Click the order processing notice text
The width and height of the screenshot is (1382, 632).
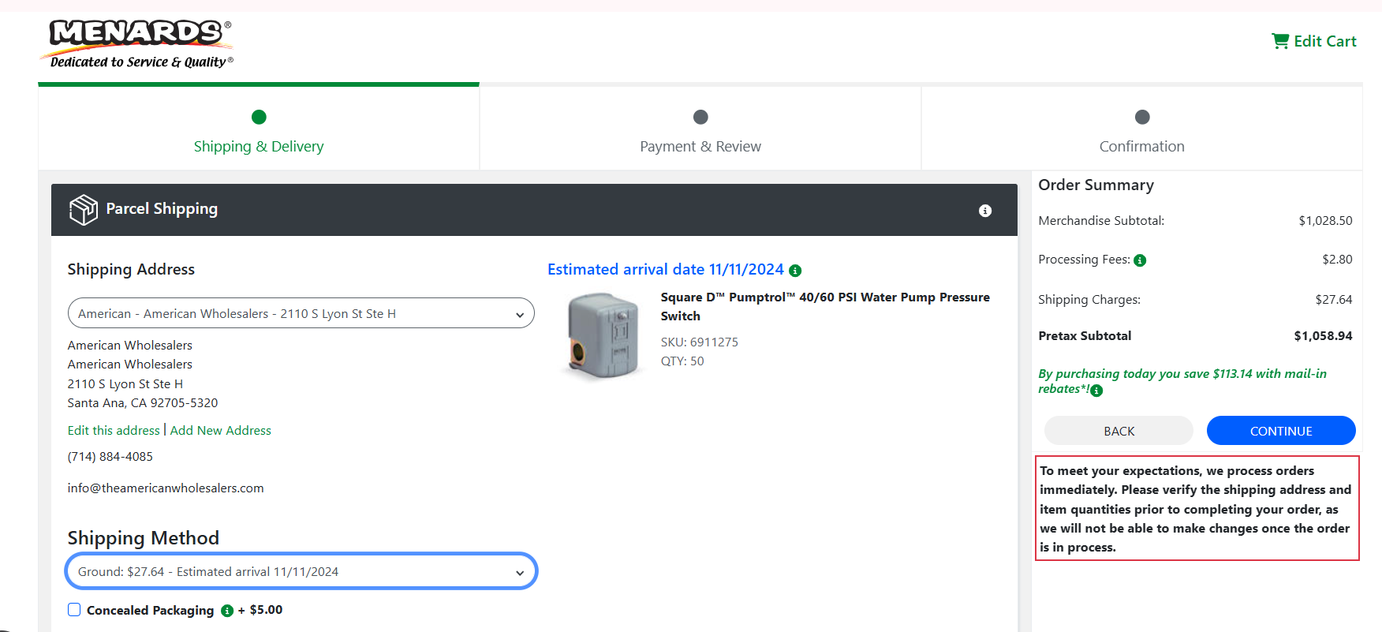pos(1197,509)
